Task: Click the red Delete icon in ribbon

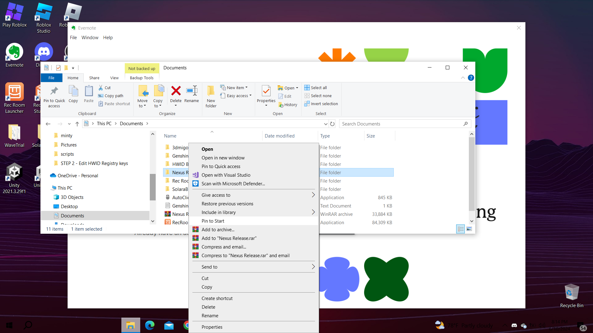Action: 176,91
